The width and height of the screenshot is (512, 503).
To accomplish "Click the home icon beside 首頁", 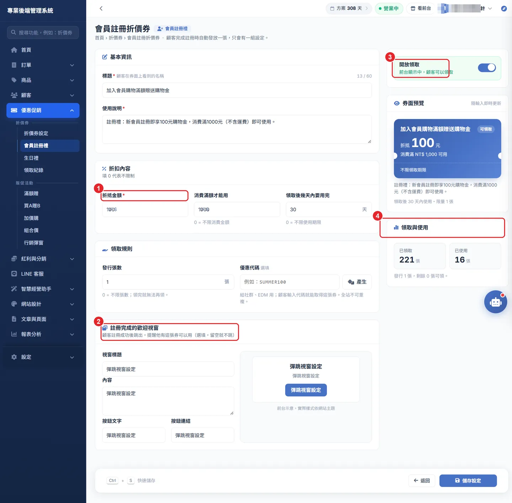I will pyautogui.click(x=14, y=50).
